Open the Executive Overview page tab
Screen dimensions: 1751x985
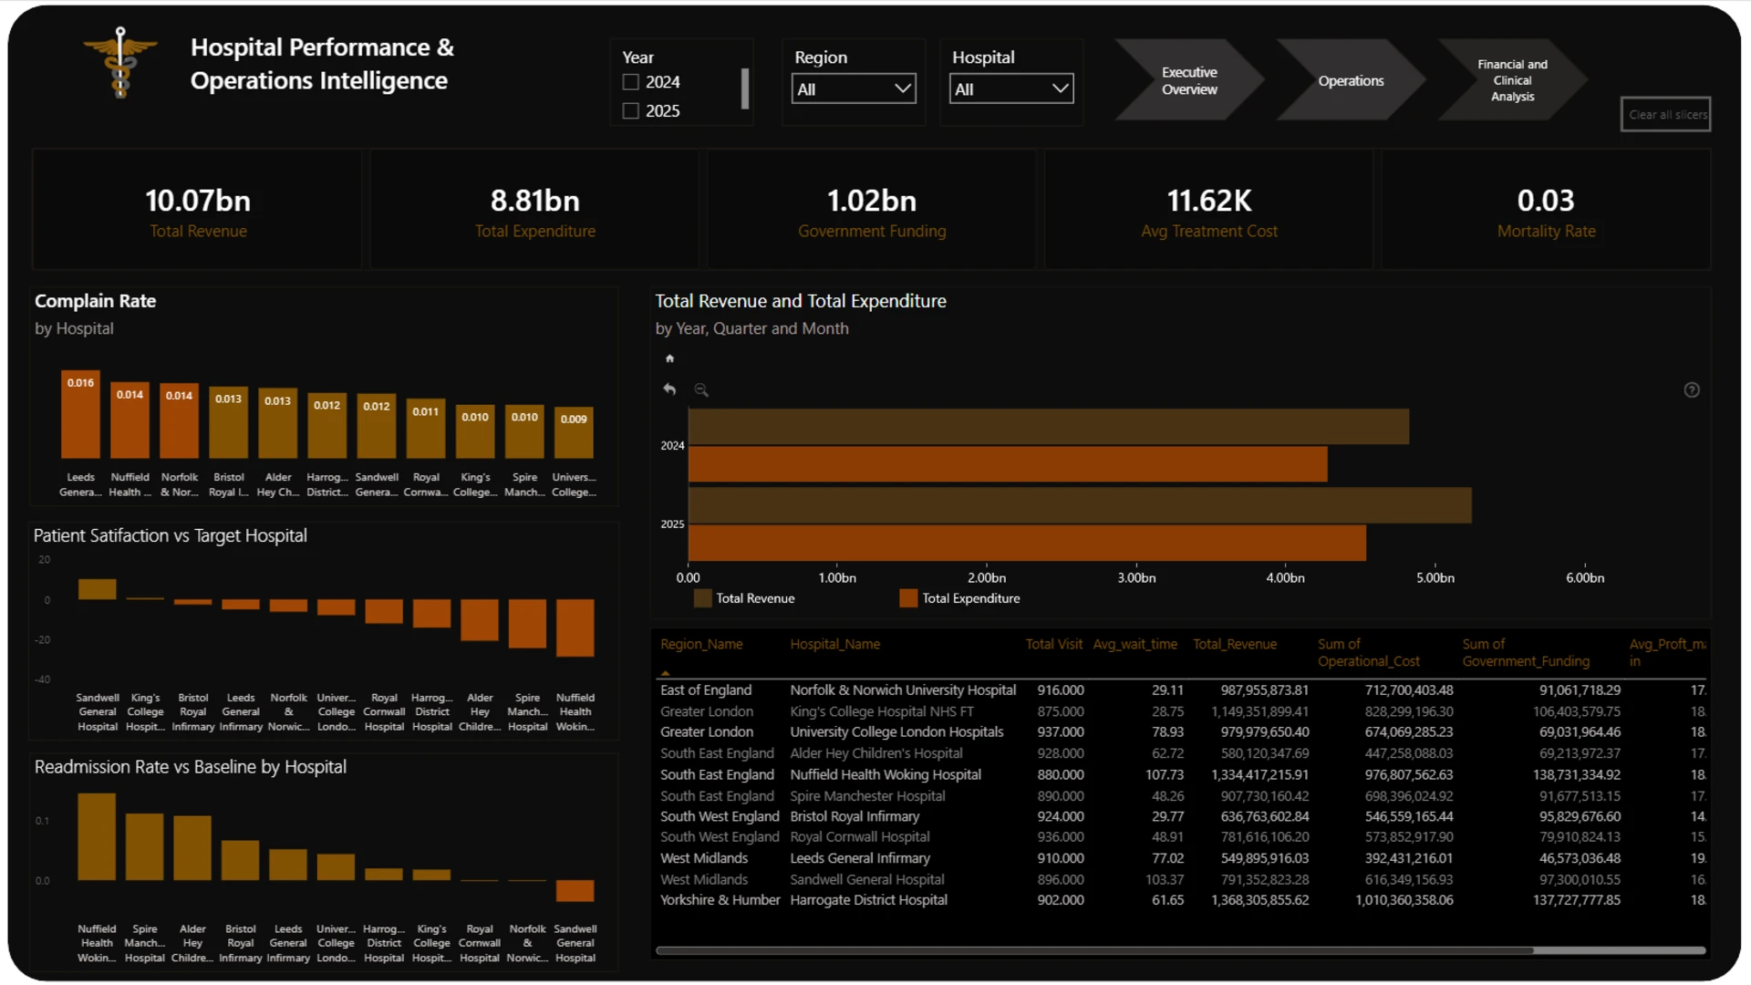coord(1188,80)
